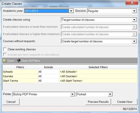Click Include cell All for Start Terms

click(49, 81)
